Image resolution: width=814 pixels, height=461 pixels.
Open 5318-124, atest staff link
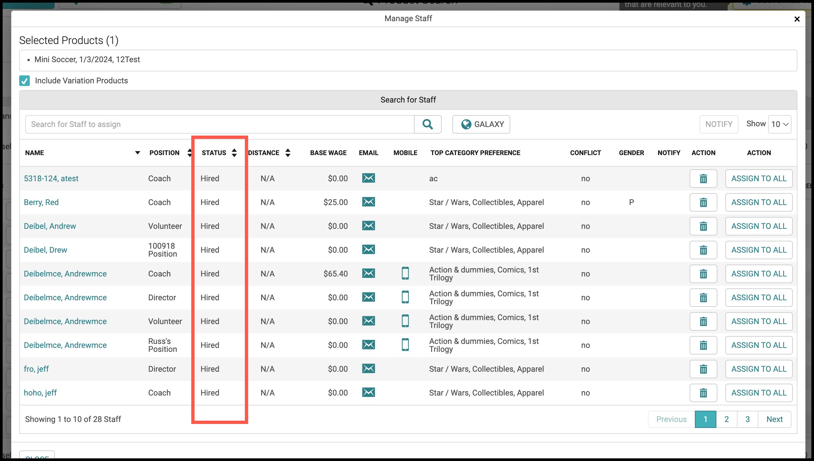coord(51,179)
